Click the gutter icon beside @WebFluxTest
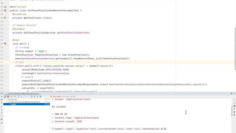The image size is (236, 133). [x=5, y=7]
